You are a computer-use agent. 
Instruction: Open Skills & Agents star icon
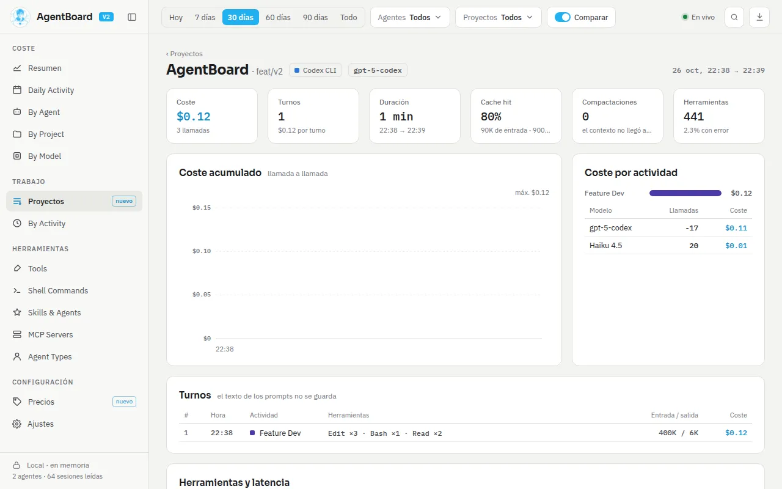point(17,312)
